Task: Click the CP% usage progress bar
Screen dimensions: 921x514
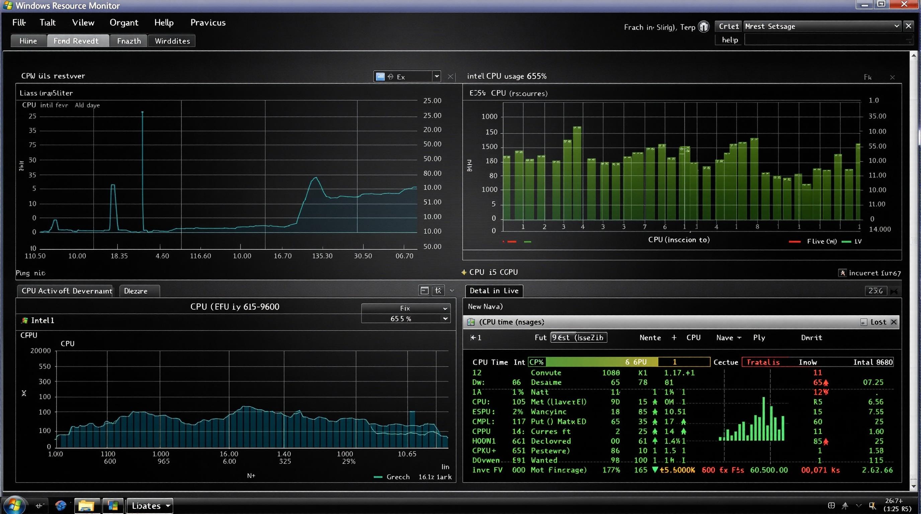Action: (x=619, y=362)
